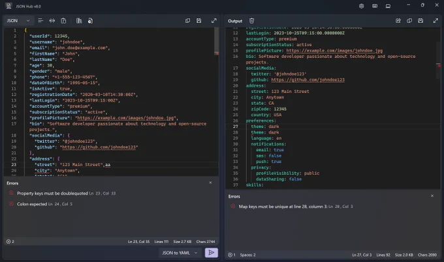
Task: Open the github URL link in the input editor
Action: pyautogui.click(x=99, y=147)
